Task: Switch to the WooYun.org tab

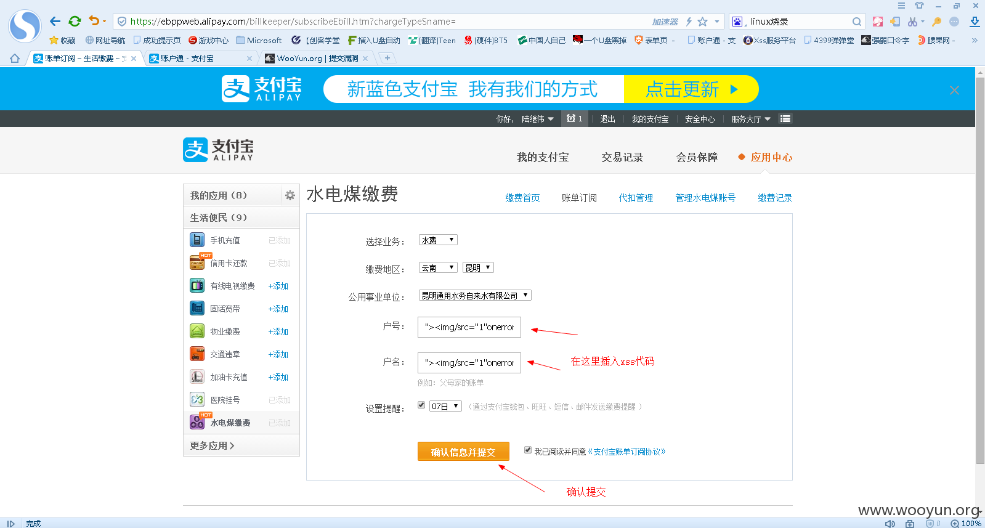Action: (317, 59)
